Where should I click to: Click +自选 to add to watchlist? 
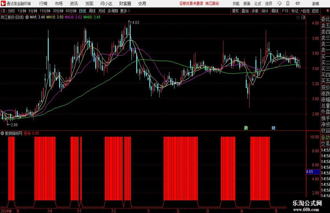[x=305, y=11]
